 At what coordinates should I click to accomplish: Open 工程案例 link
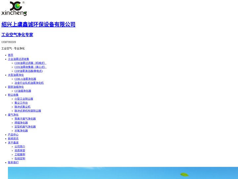coord(20,154)
